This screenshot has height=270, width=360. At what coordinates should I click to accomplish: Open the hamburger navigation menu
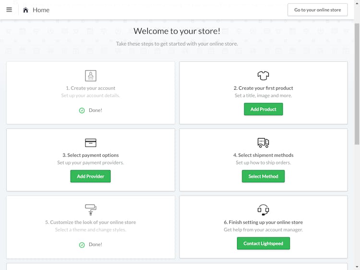pyautogui.click(x=9, y=10)
